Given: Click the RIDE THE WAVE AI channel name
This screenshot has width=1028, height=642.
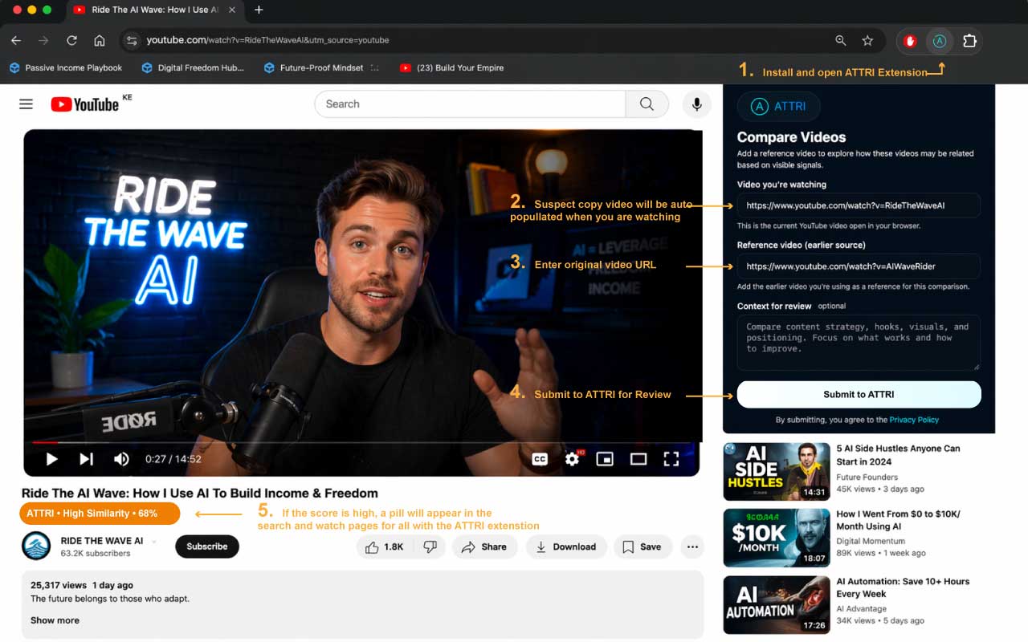Looking at the screenshot, I should click(x=102, y=541).
